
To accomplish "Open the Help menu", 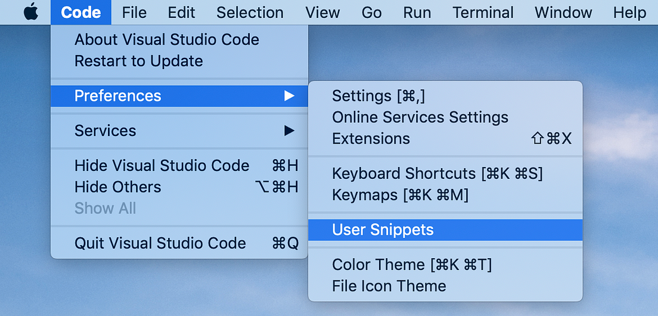I will (629, 12).
